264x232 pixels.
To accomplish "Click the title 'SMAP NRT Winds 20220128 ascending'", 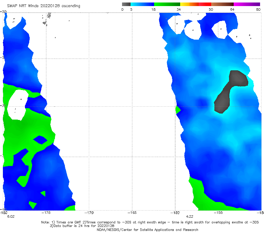I will coord(44,6).
